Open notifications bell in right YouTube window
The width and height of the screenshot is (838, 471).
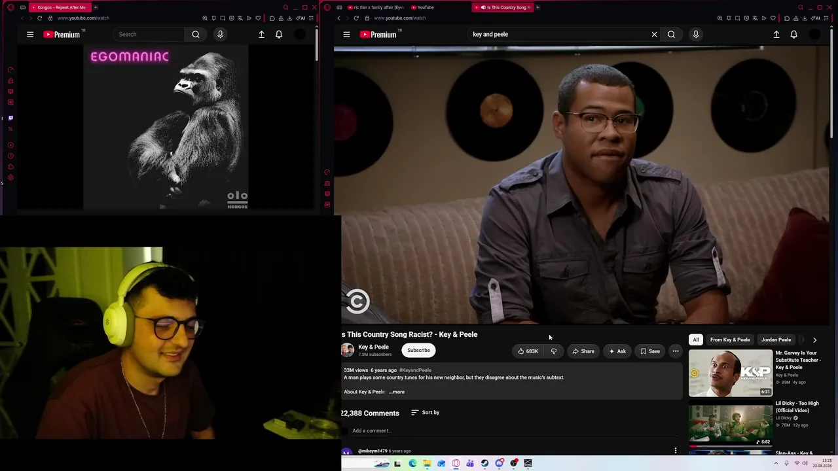coord(793,34)
